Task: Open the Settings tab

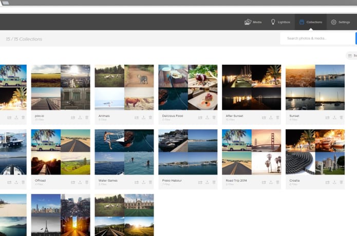Action: [x=341, y=22]
